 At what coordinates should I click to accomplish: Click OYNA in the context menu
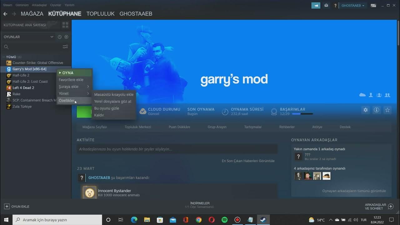click(x=74, y=73)
